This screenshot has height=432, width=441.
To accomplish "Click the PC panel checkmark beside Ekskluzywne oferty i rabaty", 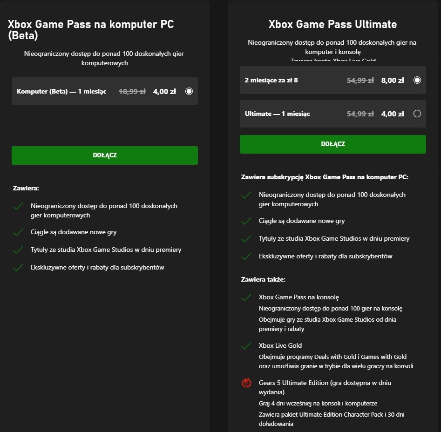I will [18, 268].
